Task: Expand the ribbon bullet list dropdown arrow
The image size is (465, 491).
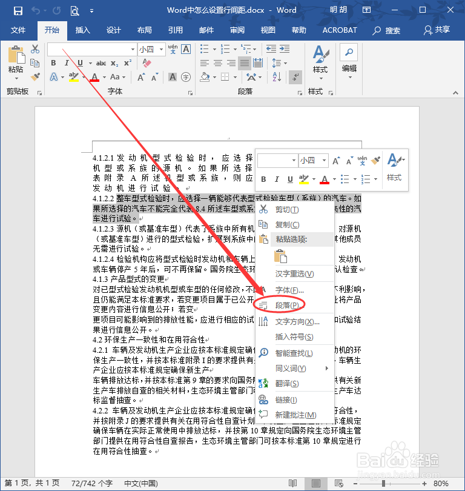Action: 214,50
